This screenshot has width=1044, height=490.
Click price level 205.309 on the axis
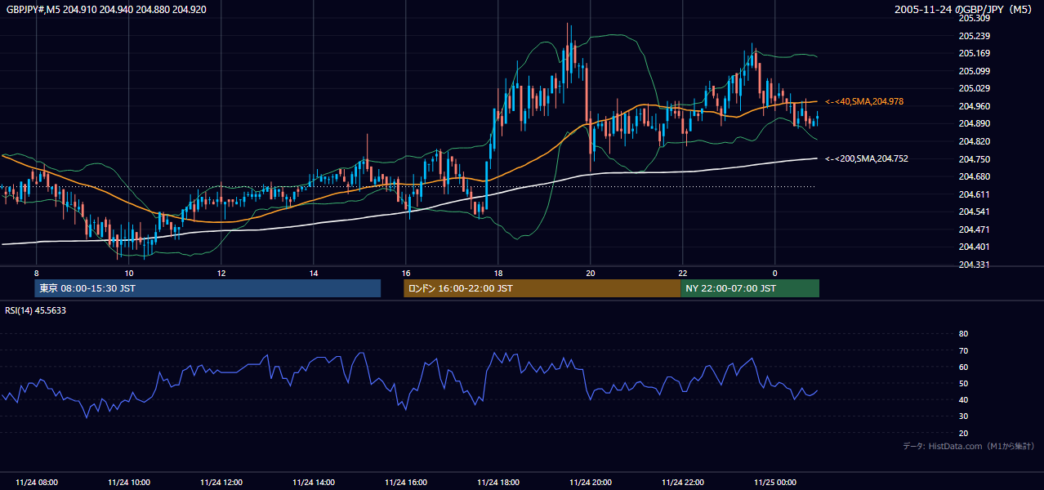[x=975, y=18]
